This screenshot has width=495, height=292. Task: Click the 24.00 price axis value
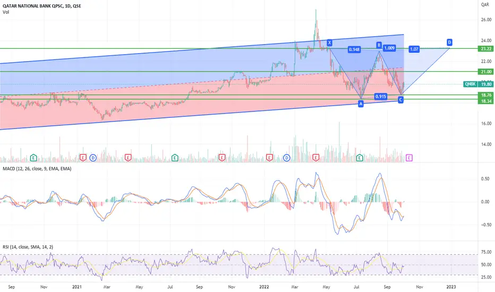(486, 40)
